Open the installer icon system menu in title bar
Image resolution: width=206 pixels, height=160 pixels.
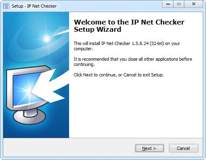6,6
